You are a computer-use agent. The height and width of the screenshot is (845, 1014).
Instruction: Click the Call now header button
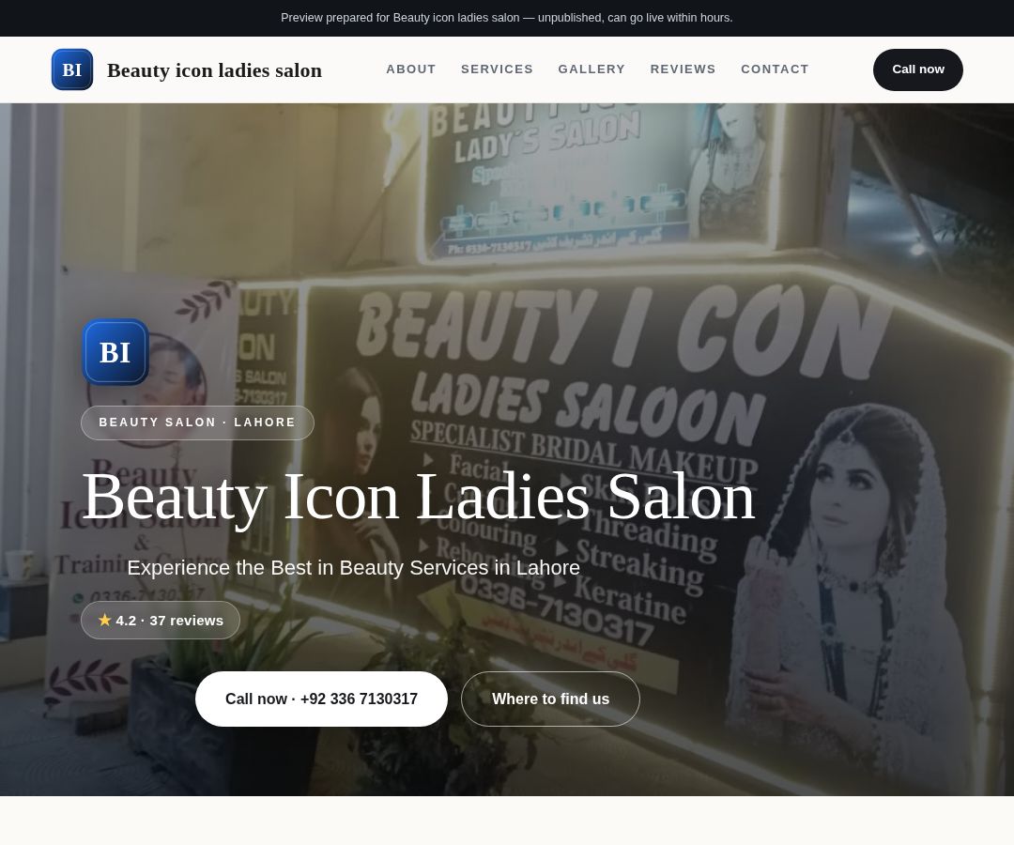click(x=917, y=69)
